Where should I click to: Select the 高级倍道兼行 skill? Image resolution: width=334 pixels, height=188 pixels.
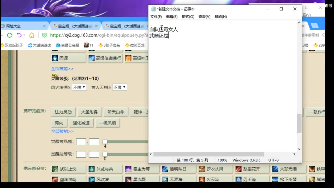click(x=105, y=58)
